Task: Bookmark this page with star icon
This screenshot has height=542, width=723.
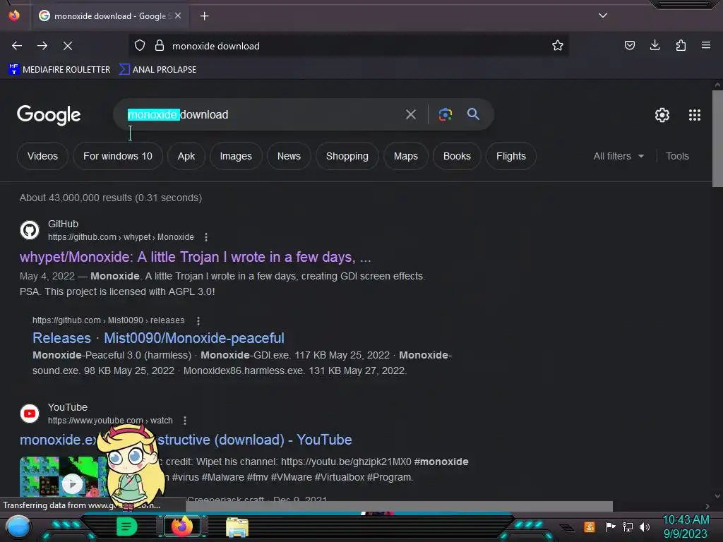Action: [x=558, y=46]
